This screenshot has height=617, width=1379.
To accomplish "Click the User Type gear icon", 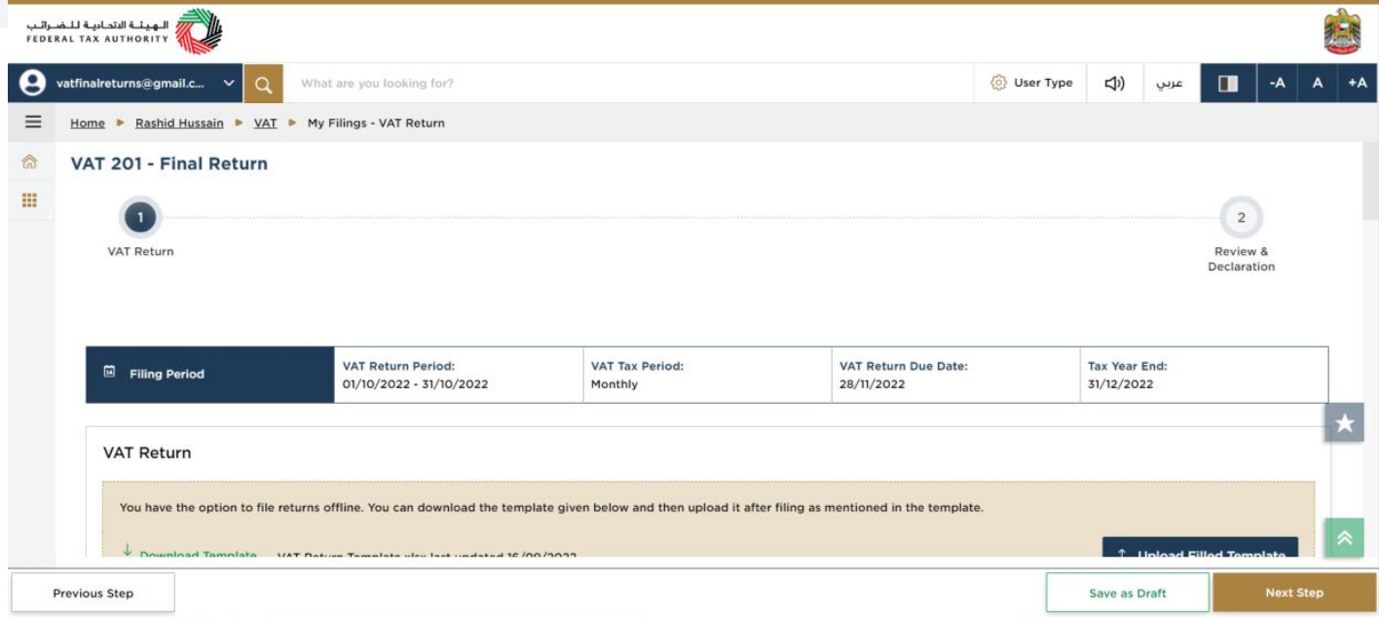I will [997, 84].
